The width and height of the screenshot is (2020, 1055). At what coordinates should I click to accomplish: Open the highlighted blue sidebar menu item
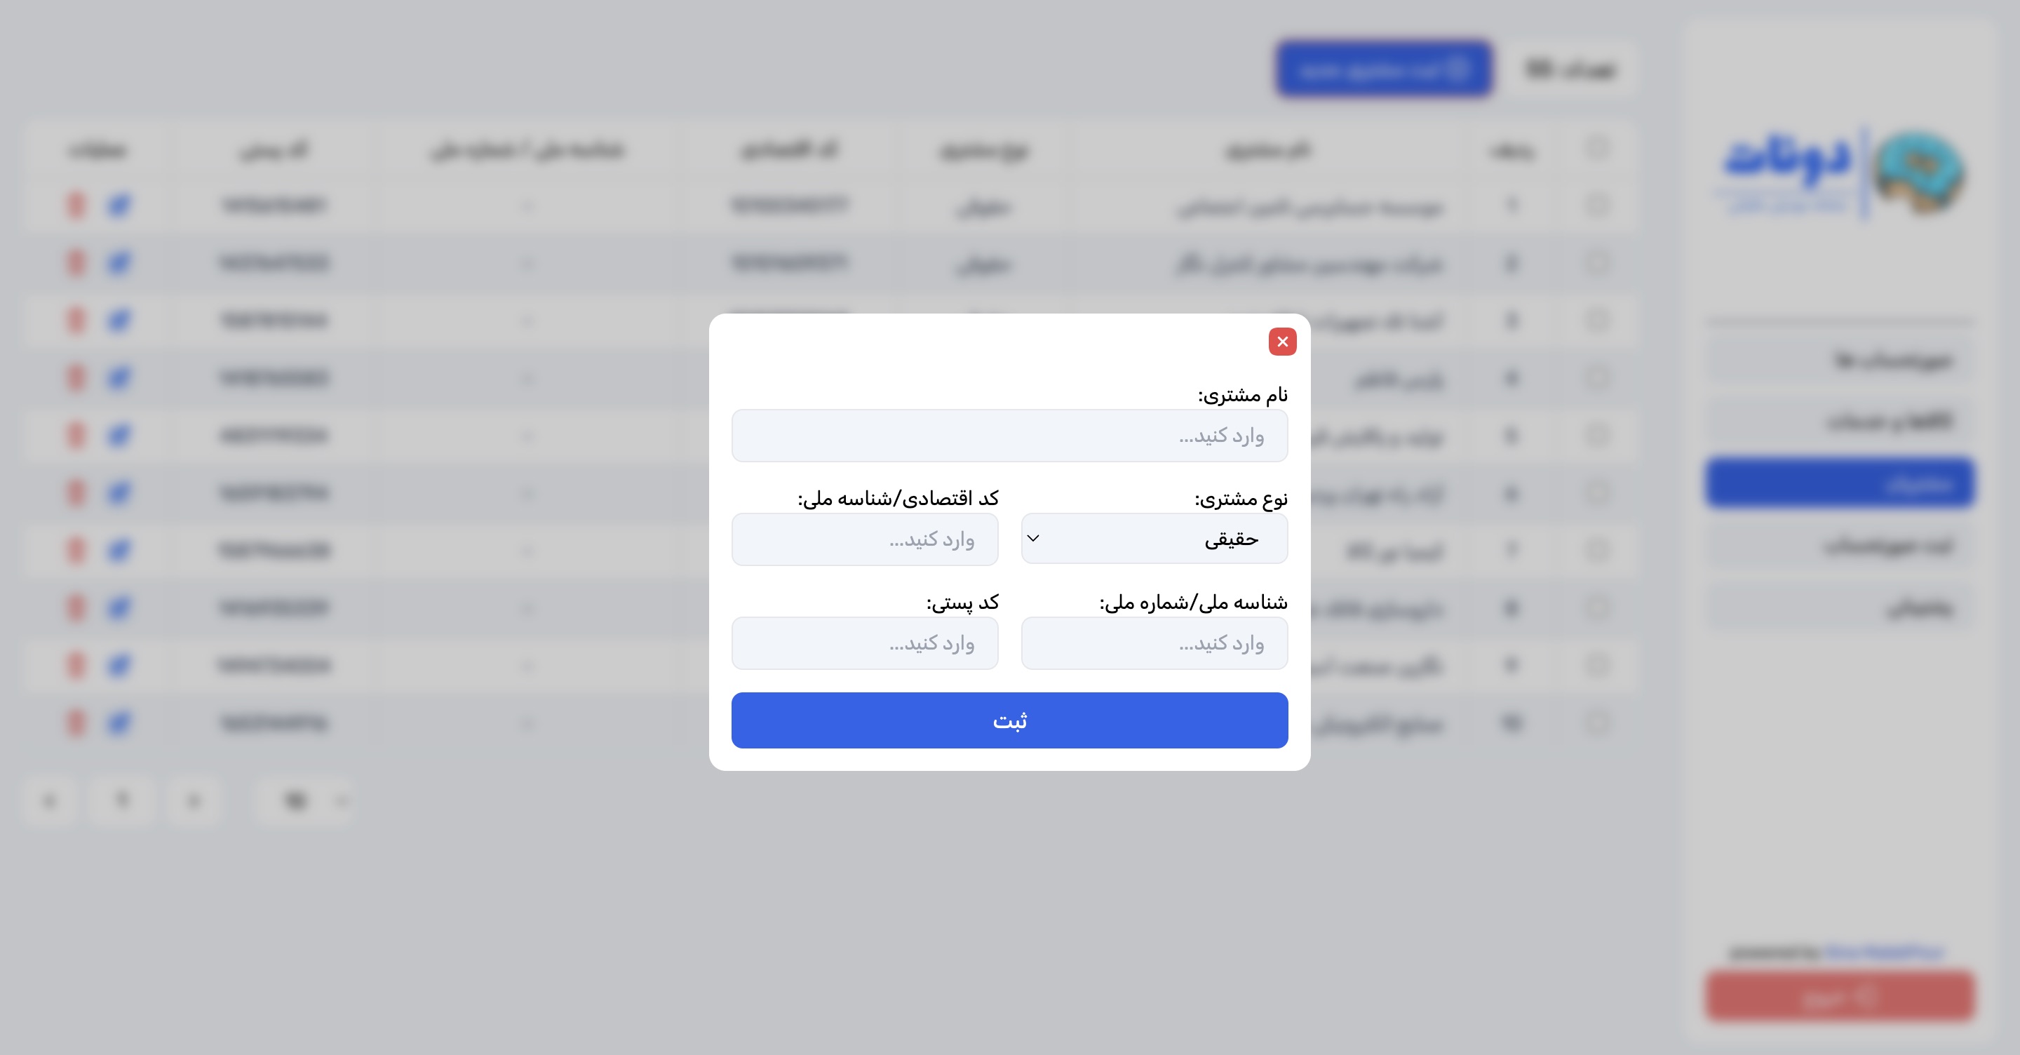[x=1839, y=483]
